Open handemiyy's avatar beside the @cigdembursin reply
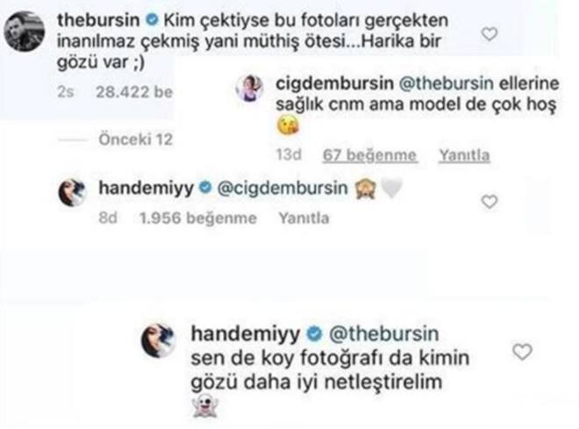The height and width of the screenshot is (429, 579). pos(72,192)
